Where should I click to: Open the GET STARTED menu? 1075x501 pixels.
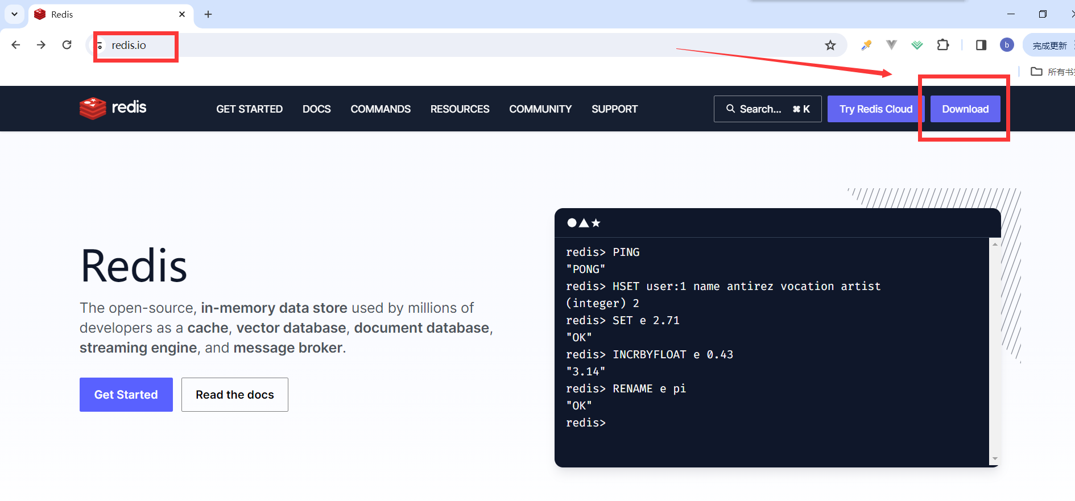[249, 109]
